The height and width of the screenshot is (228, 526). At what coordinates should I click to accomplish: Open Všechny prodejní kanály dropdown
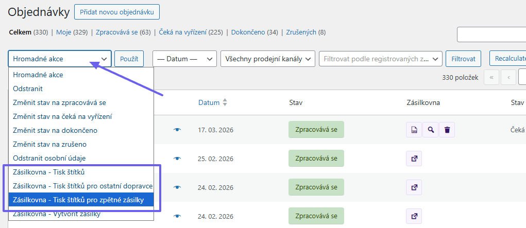tap(268, 59)
